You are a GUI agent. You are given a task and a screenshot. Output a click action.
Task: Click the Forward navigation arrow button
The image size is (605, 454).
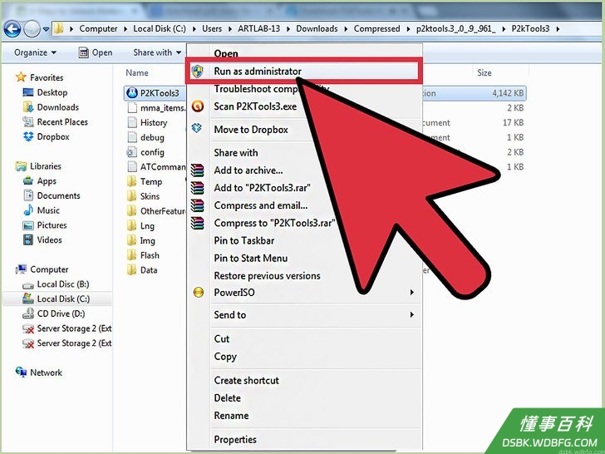[32, 29]
